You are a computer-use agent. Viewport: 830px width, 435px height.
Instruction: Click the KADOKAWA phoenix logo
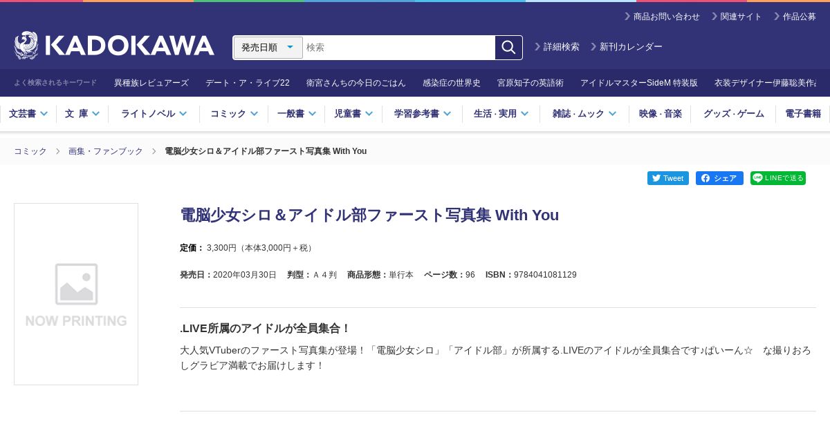tap(114, 46)
